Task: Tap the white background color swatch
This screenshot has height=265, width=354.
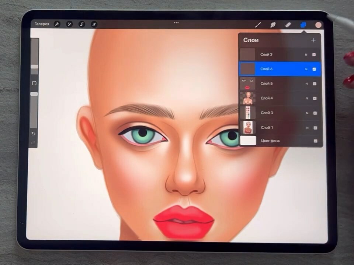Action: [248, 140]
